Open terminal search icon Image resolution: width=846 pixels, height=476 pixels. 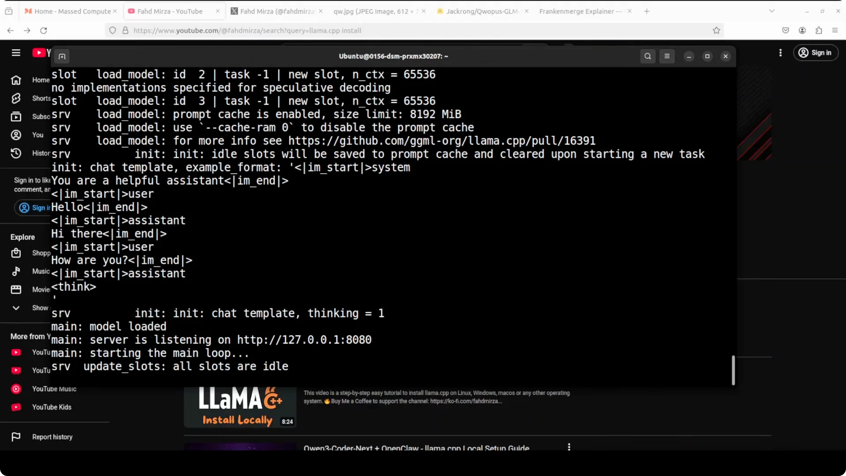pos(648,56)
